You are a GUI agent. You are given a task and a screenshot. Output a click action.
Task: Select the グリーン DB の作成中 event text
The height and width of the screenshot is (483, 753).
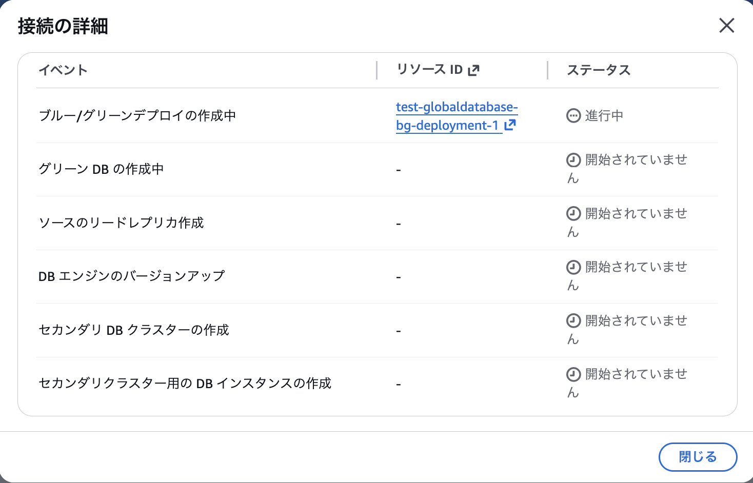click(101, 169)
